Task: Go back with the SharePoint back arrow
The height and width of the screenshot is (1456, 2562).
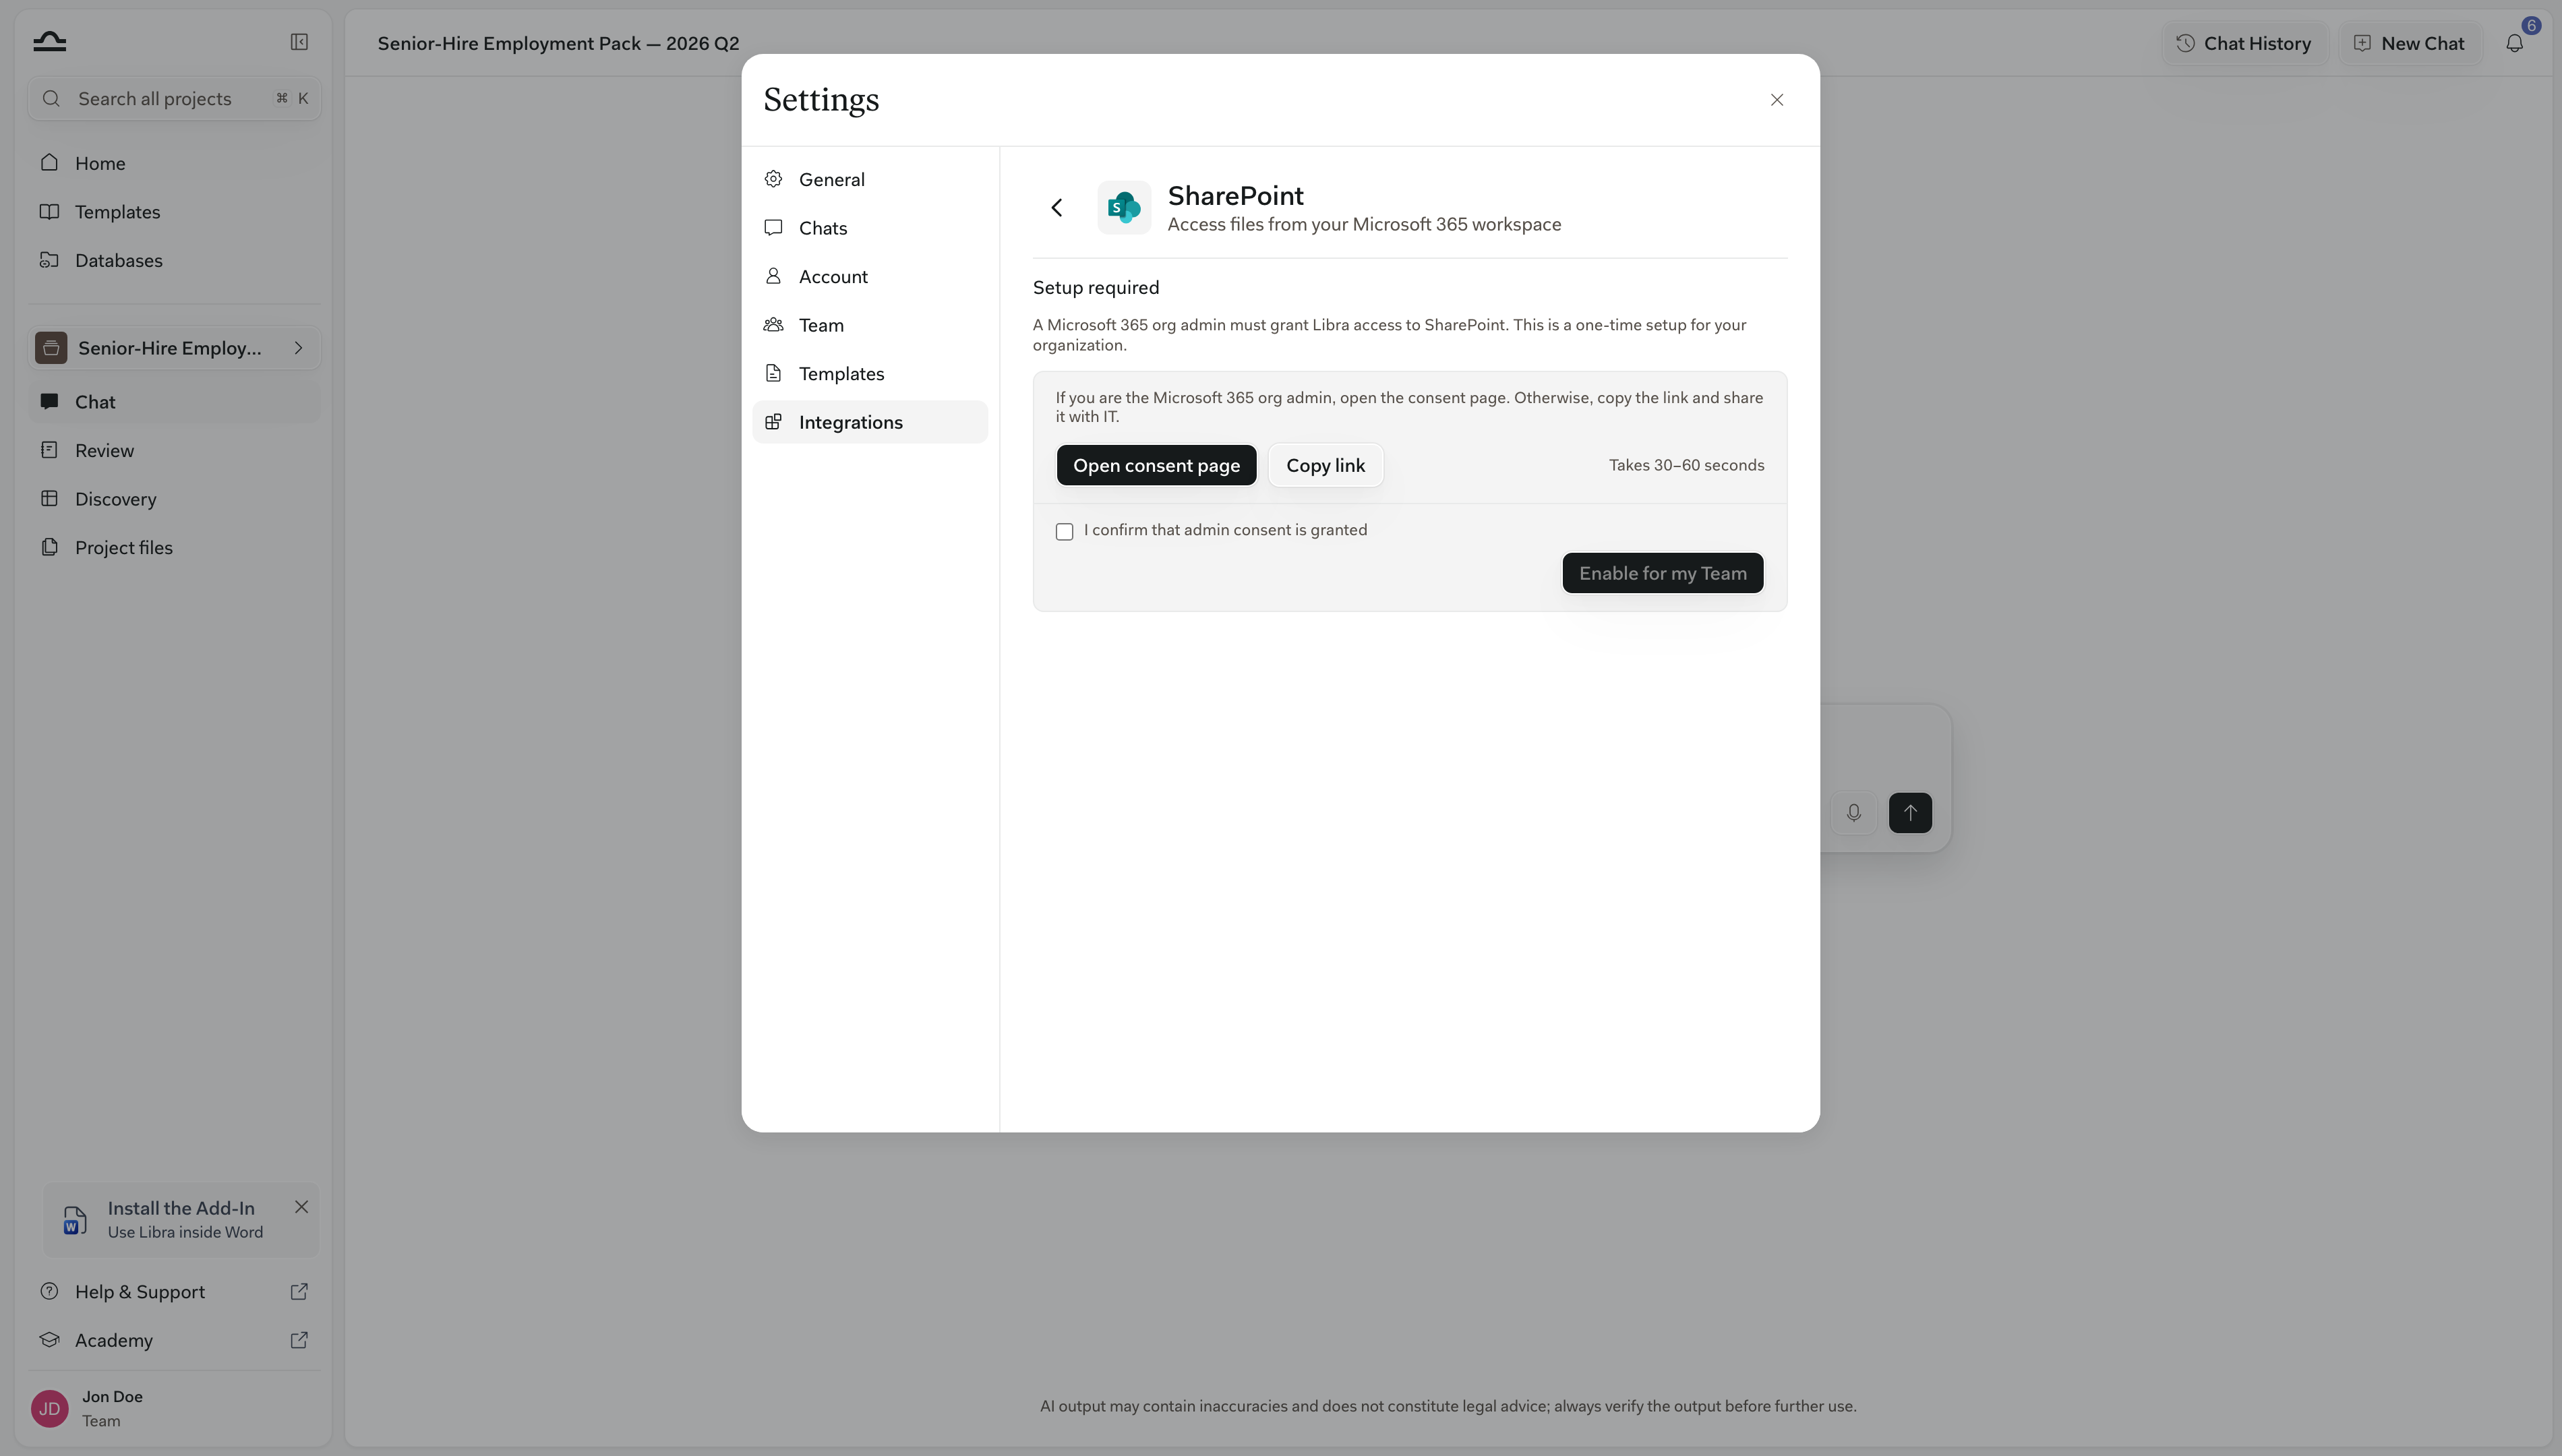Action: [x=1057, y=207]
